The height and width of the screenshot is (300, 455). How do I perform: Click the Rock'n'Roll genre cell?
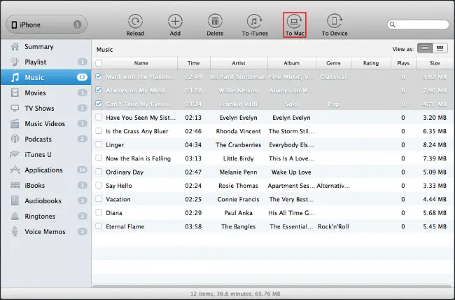pos(333,226)
